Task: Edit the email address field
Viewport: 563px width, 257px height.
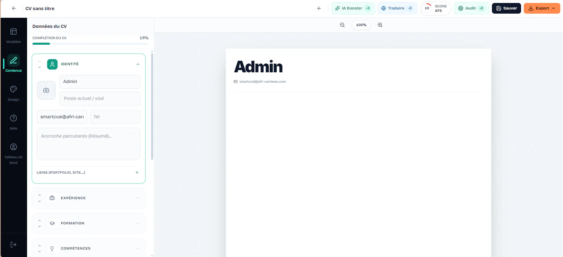Action: click(x=62, y=117)
